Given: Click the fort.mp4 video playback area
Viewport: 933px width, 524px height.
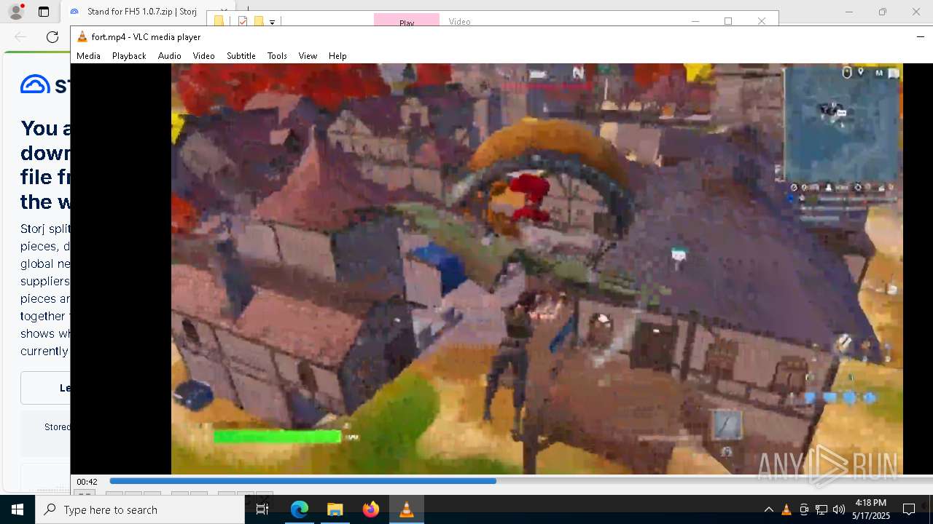Looking at the screenshot, I should [x=536, y=269].
